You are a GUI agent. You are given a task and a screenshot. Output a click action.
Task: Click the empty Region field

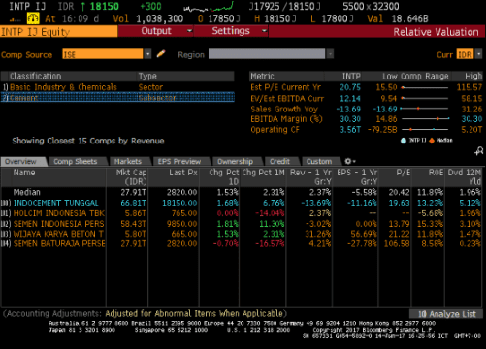(x=267, y=54)
